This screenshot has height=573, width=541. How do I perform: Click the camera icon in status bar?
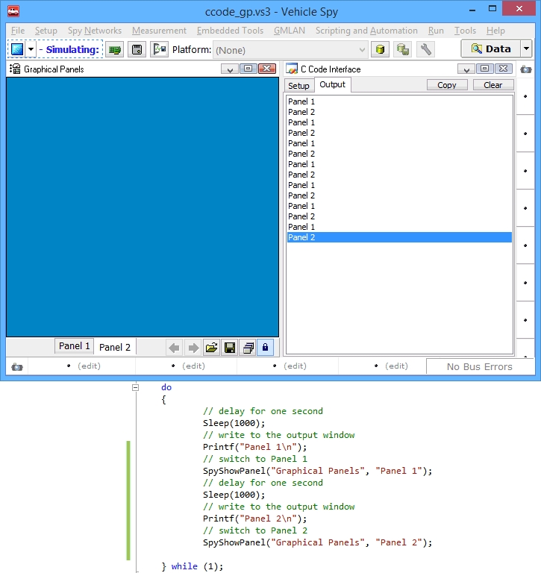coord(16,366)
